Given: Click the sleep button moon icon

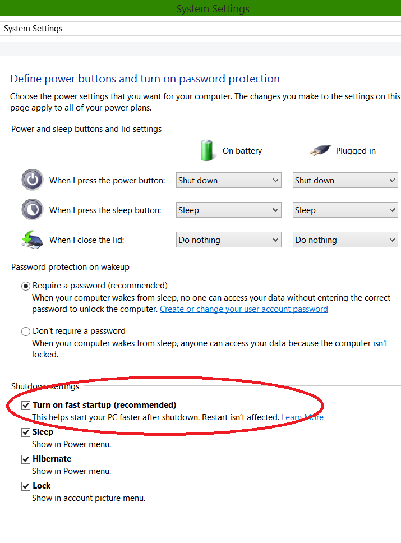Looking at the screenshot, I should pos(32,210).
